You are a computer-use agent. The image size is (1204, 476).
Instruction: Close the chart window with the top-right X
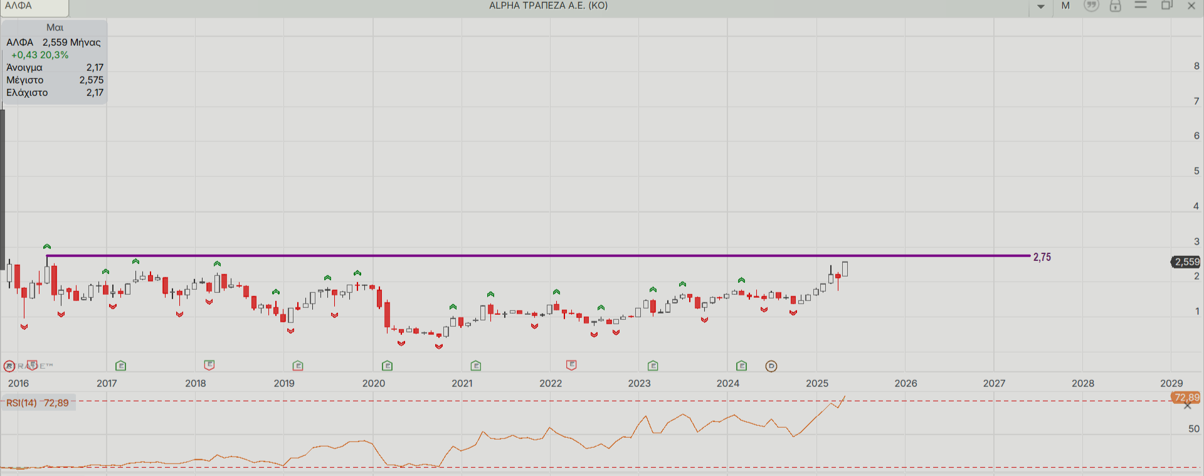(1191, 6)
